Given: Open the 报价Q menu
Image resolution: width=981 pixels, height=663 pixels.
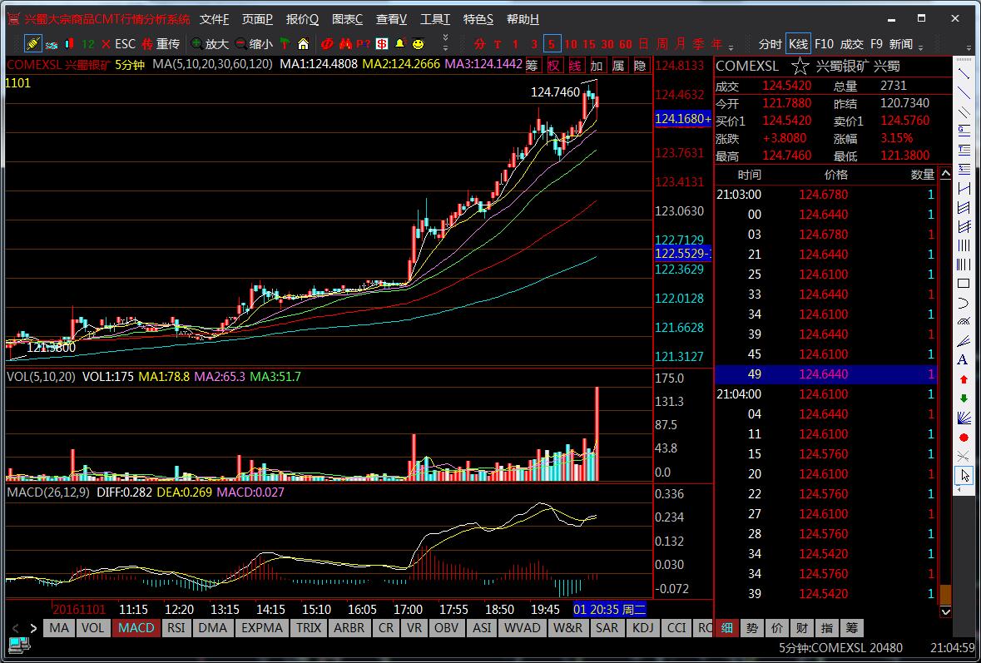Looking at the screenshot, I should click(x=302, y=19).
